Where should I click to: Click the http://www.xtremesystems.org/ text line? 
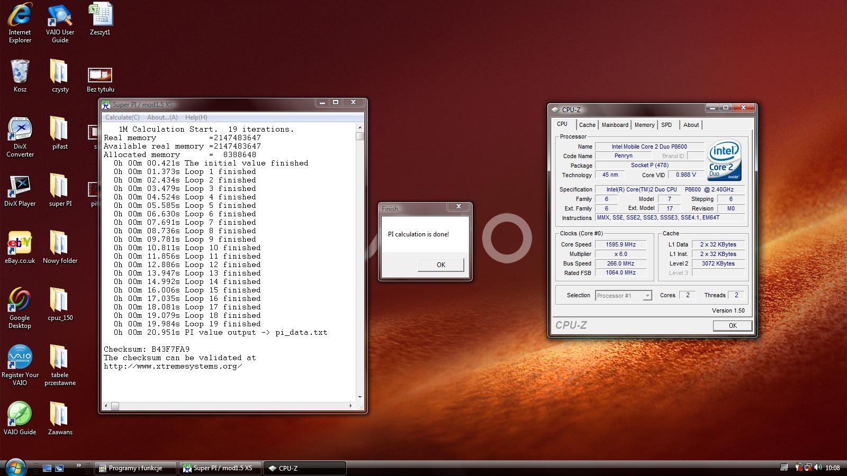(x=173, y=366)
